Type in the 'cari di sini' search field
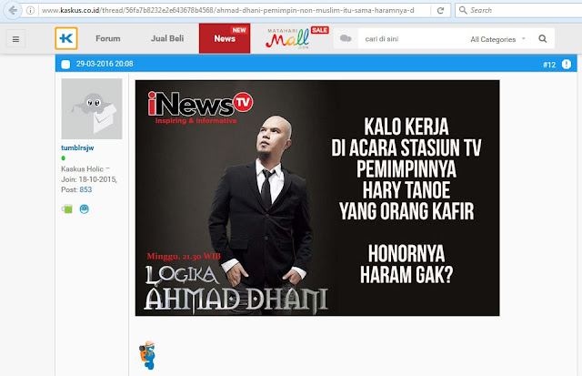Screen dimensions: 582x376 (x=410, y=38)
